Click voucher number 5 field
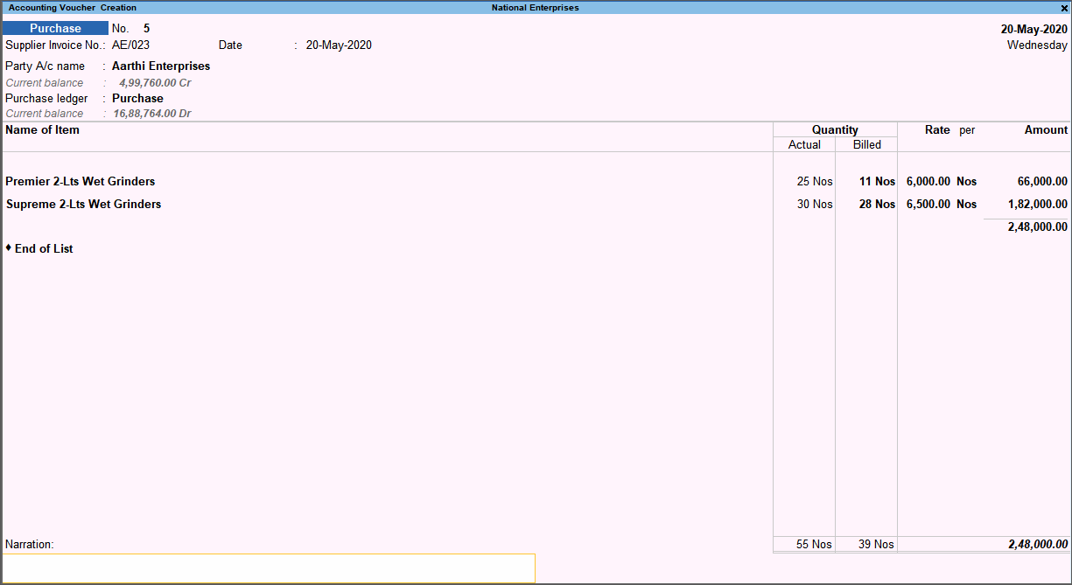The image size is (1072, 585). (145, 27)
